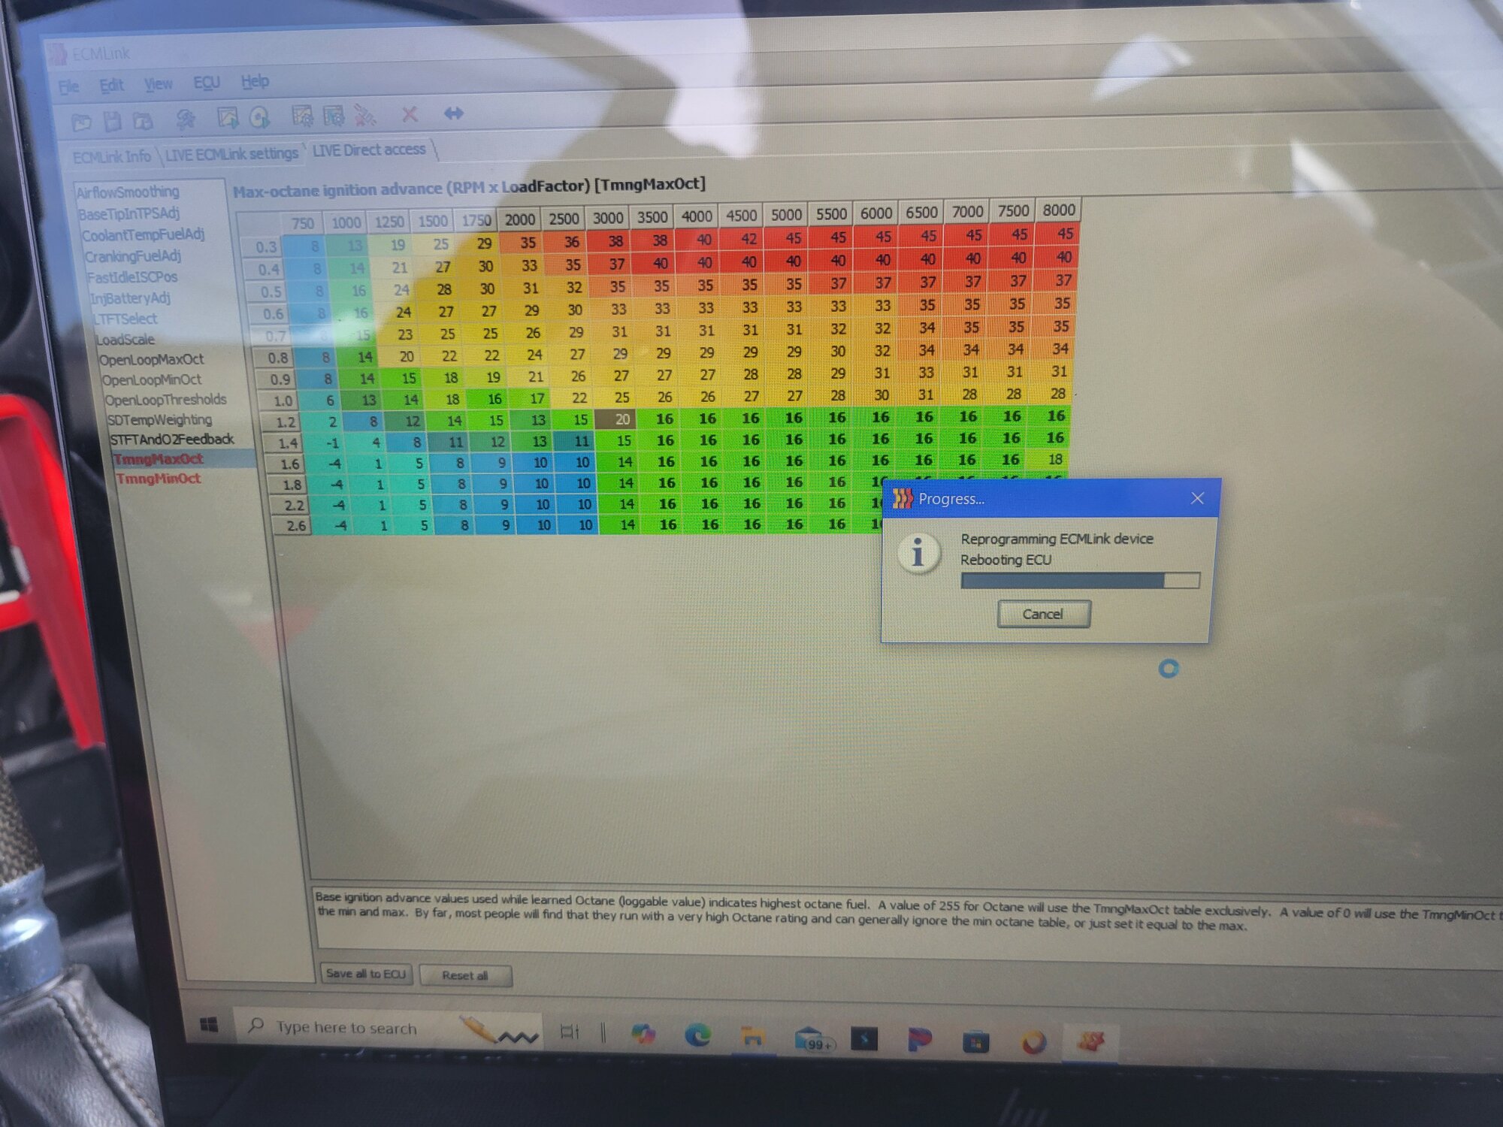The width and height of the screenshot is (1503, 1127).
Task: Open Microsoft Edge from the taskbar
Action: [697, 1036]
